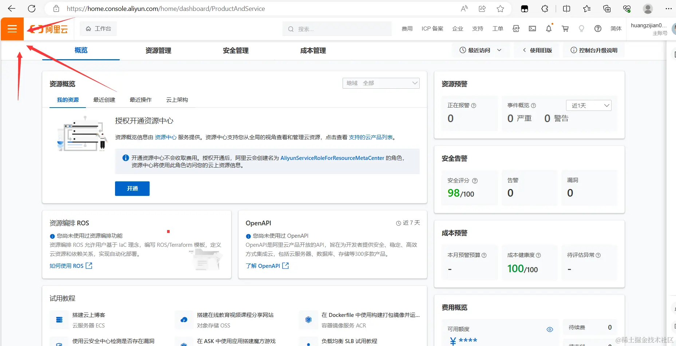Click the 工单 menu item
This screenshot has height=346, width=676.
coord(498,29)
